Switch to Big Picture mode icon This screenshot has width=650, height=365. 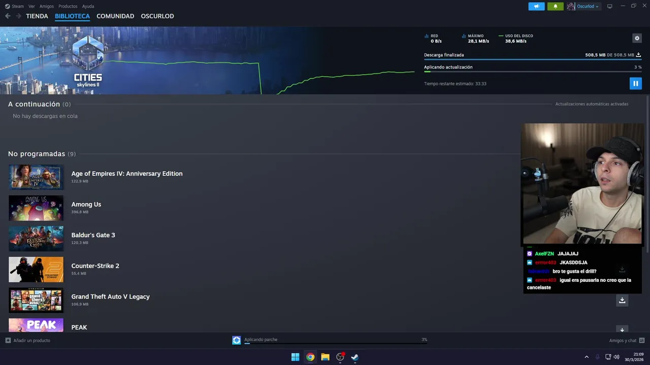point(610,7)
